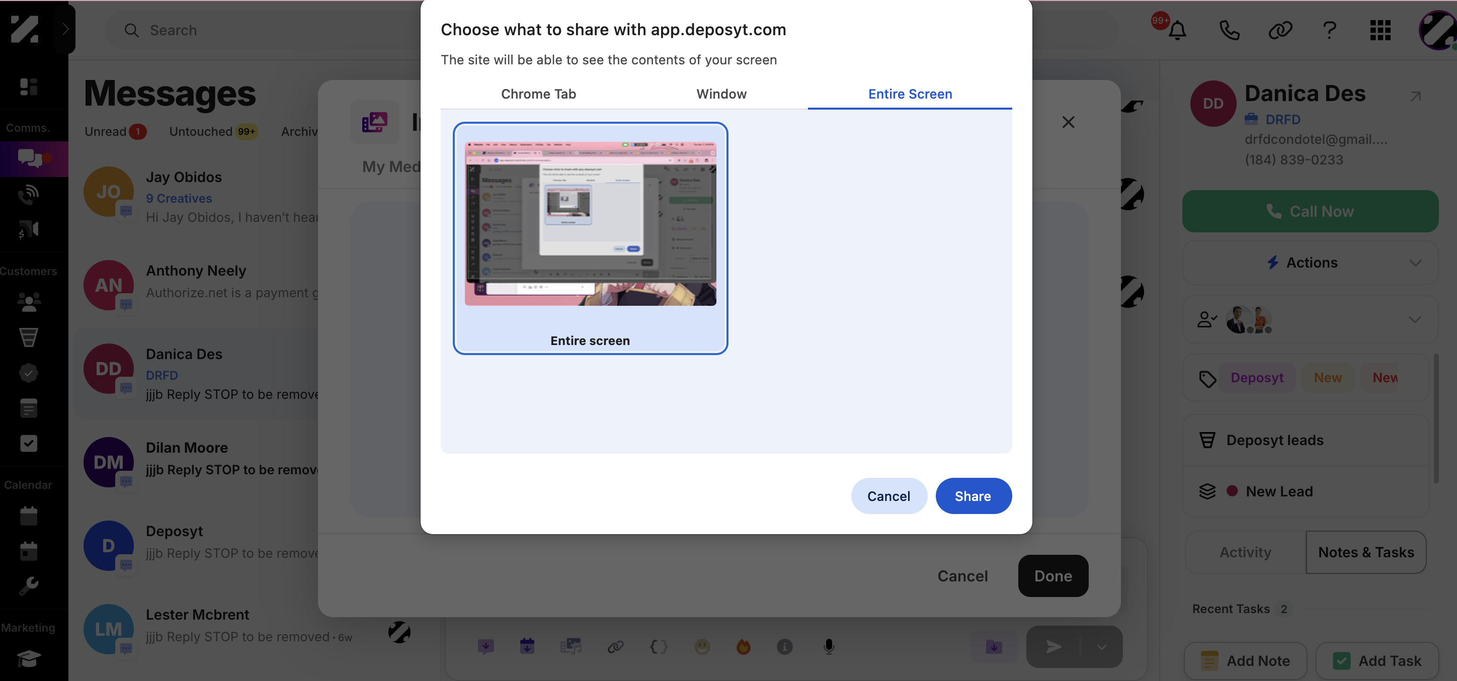This screenshot has height=681, width=1457.
Task: Click the Share button
Action: [x=973, y=496]
